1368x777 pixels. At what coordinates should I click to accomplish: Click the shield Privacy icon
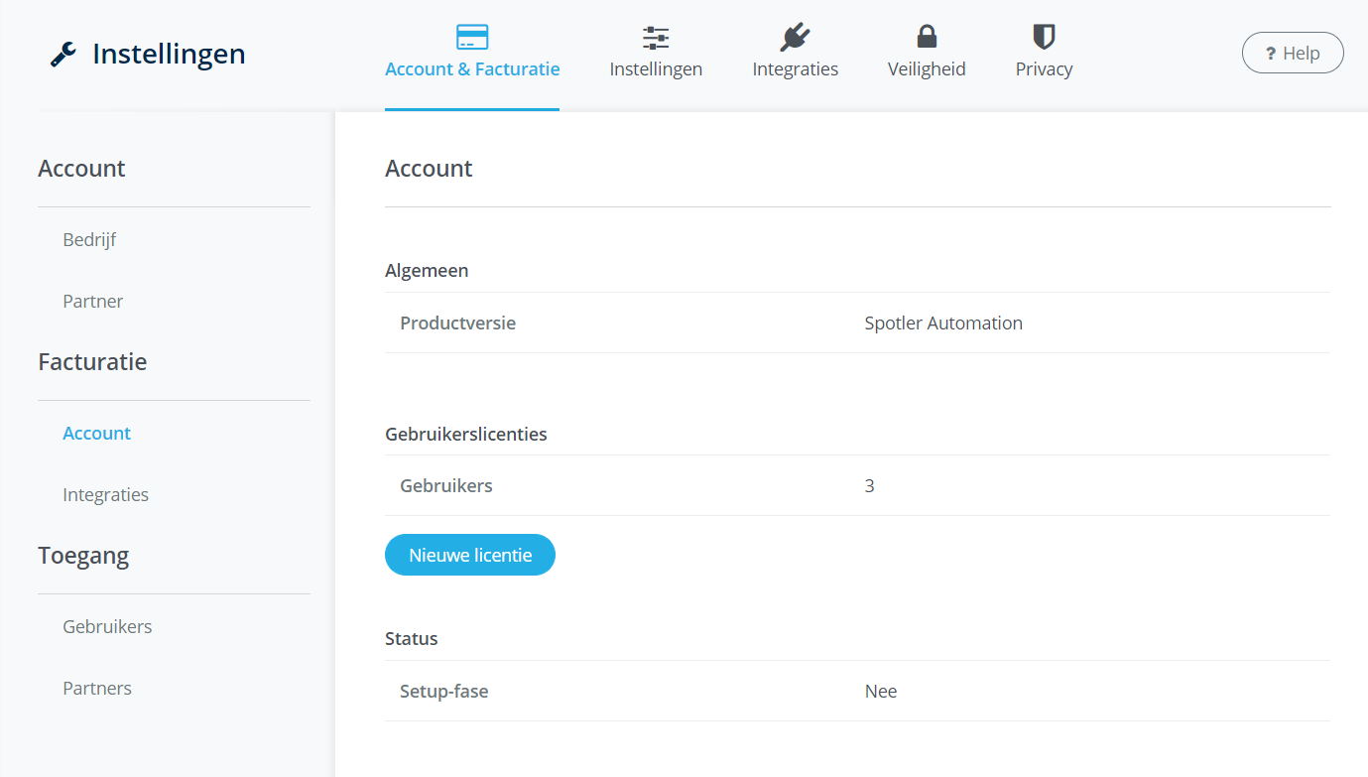[1044, 38]
